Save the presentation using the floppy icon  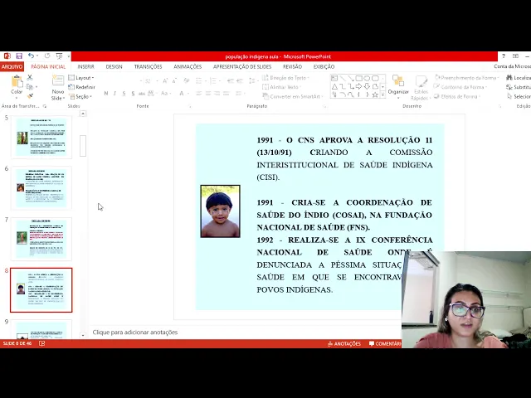tap(19, 56)
